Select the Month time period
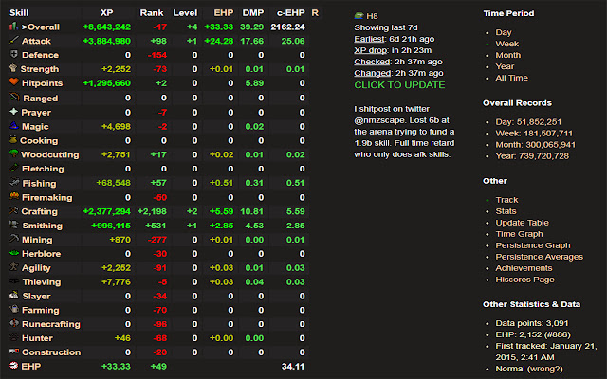Screen dimensions: 607x379 coord(508,55)
